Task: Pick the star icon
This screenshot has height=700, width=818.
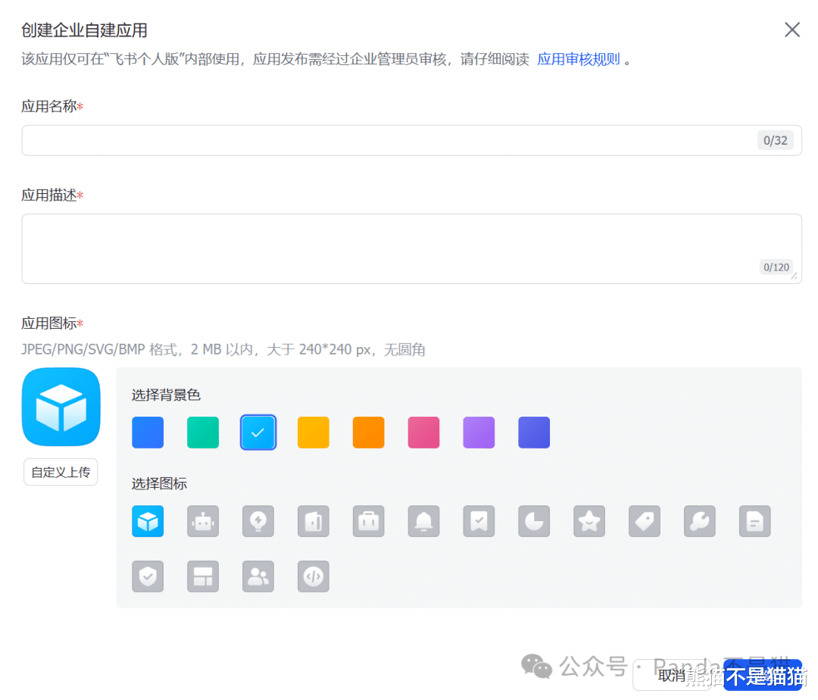Action: click(x=589, y=521)
